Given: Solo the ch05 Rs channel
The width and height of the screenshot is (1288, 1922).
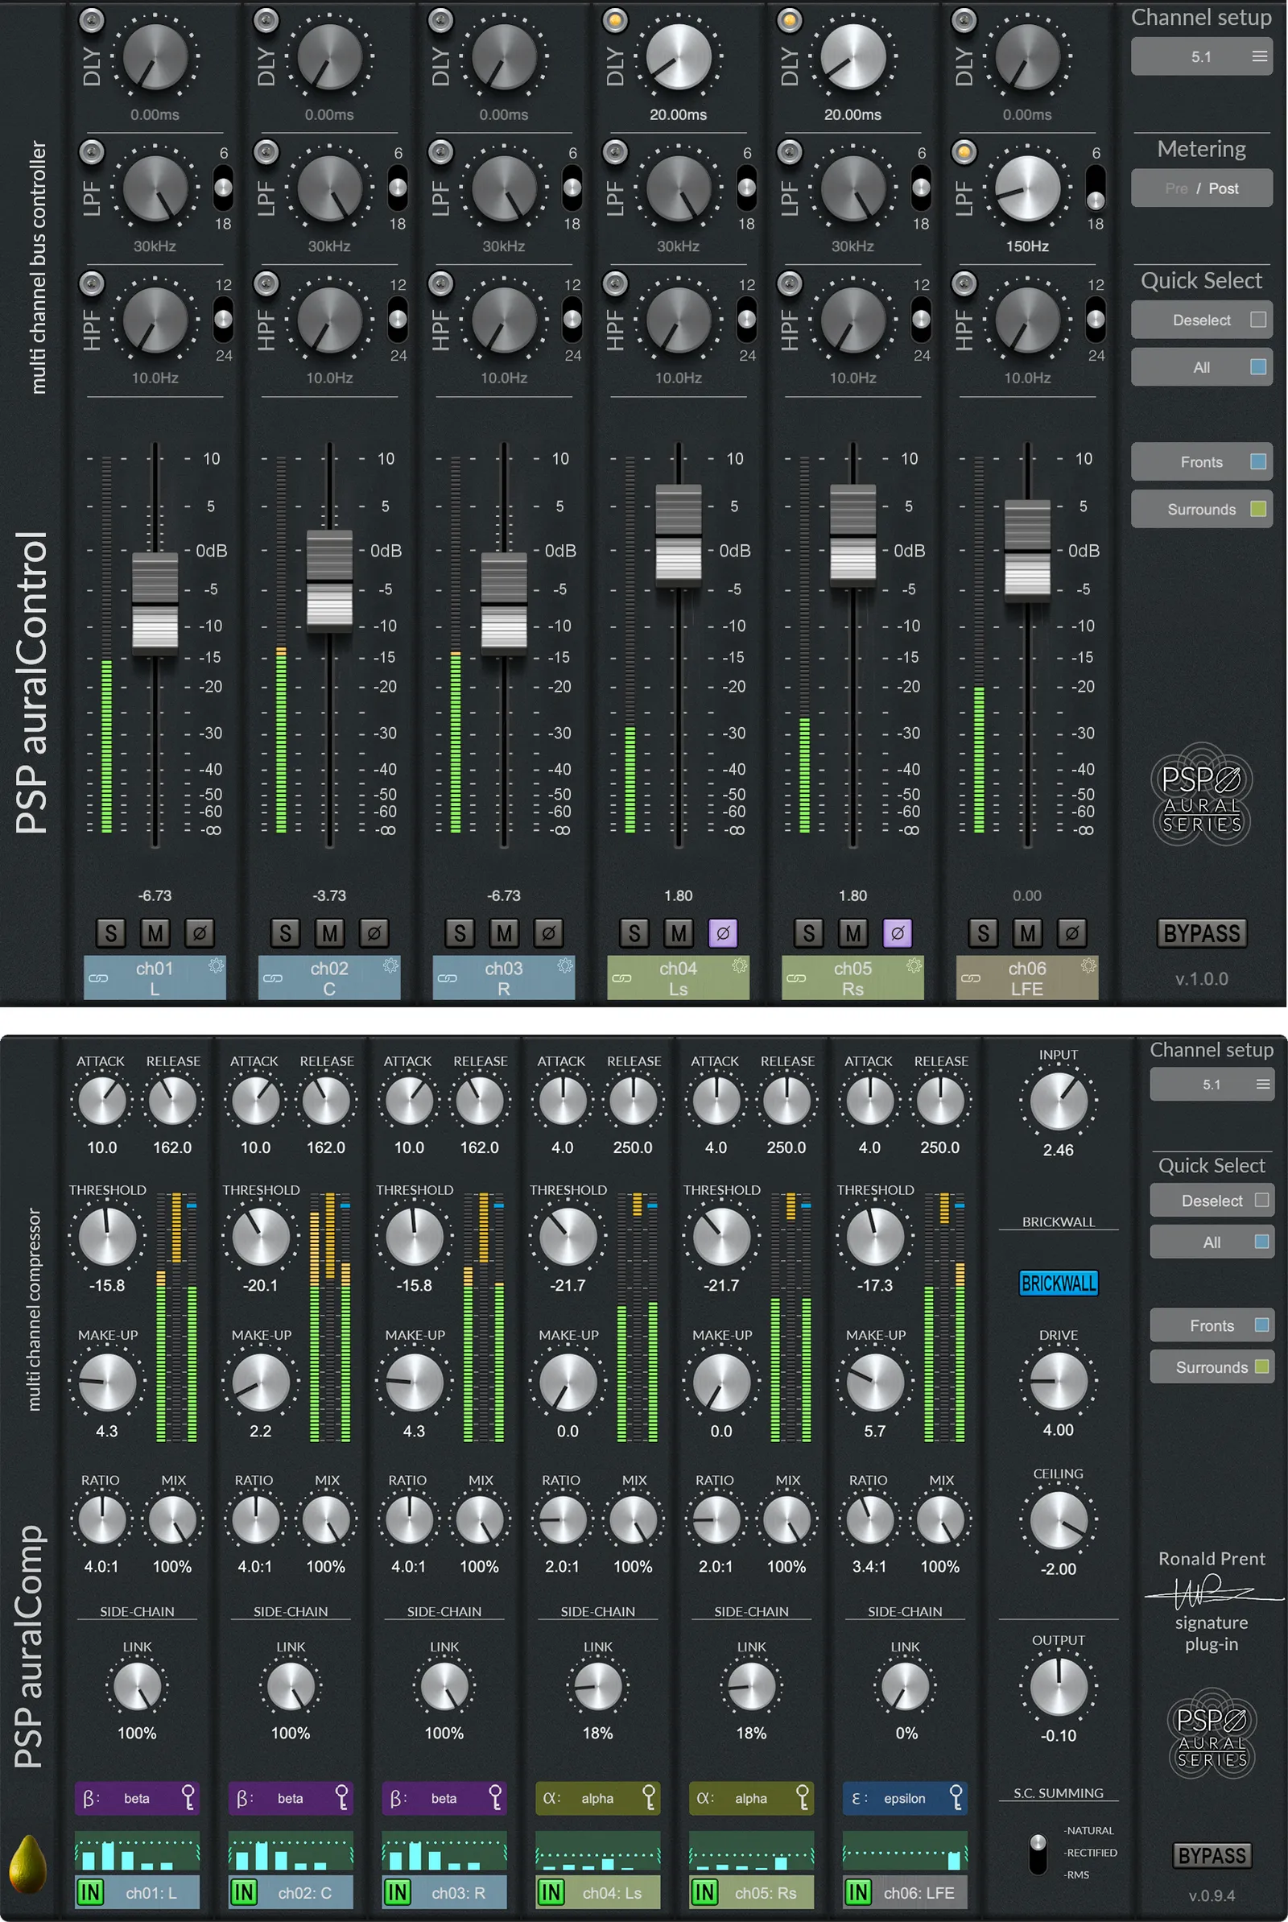Looking at the screenshot, I should pyautogui.click(x=809, y=932).
